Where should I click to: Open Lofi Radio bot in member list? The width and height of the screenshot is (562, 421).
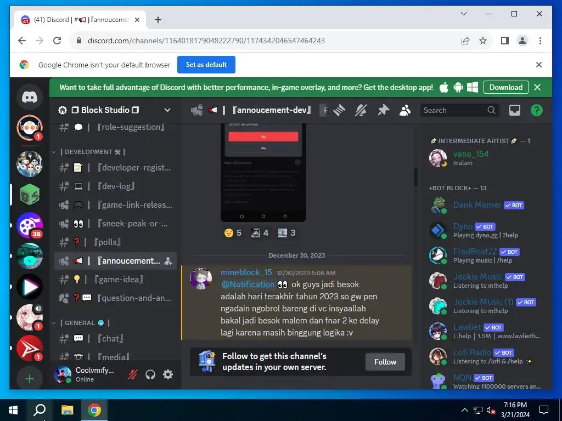click(486, 356)
